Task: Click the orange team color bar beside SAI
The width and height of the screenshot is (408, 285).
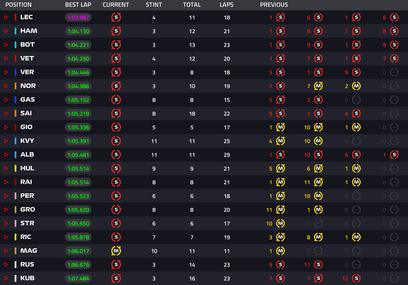Action: click(15, 114)
